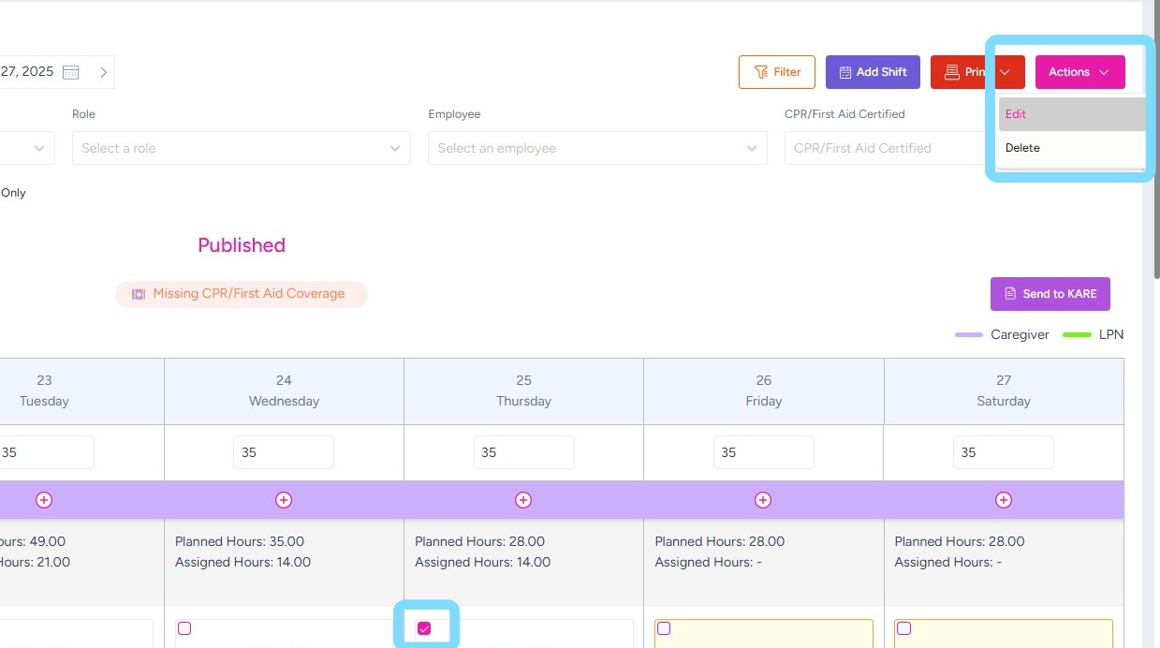Expand the Select an employee dropdown
The width and height of the screenshot is (1160, 648).
point(597,148)
